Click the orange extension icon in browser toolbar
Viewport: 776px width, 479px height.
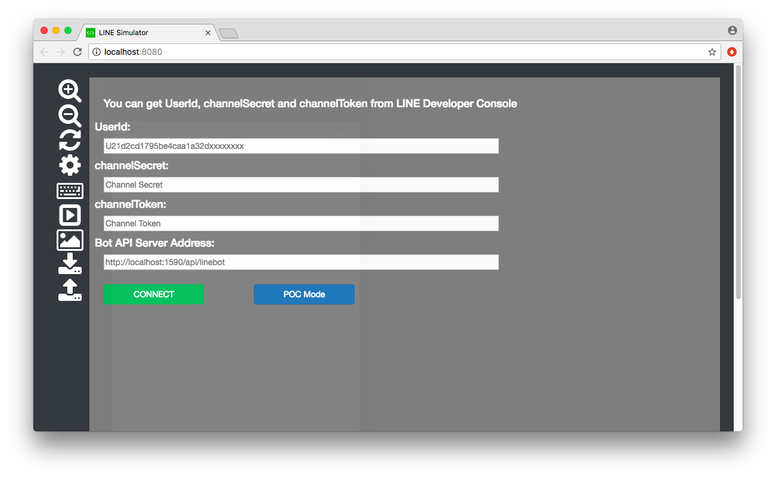(x=731, y=52)
